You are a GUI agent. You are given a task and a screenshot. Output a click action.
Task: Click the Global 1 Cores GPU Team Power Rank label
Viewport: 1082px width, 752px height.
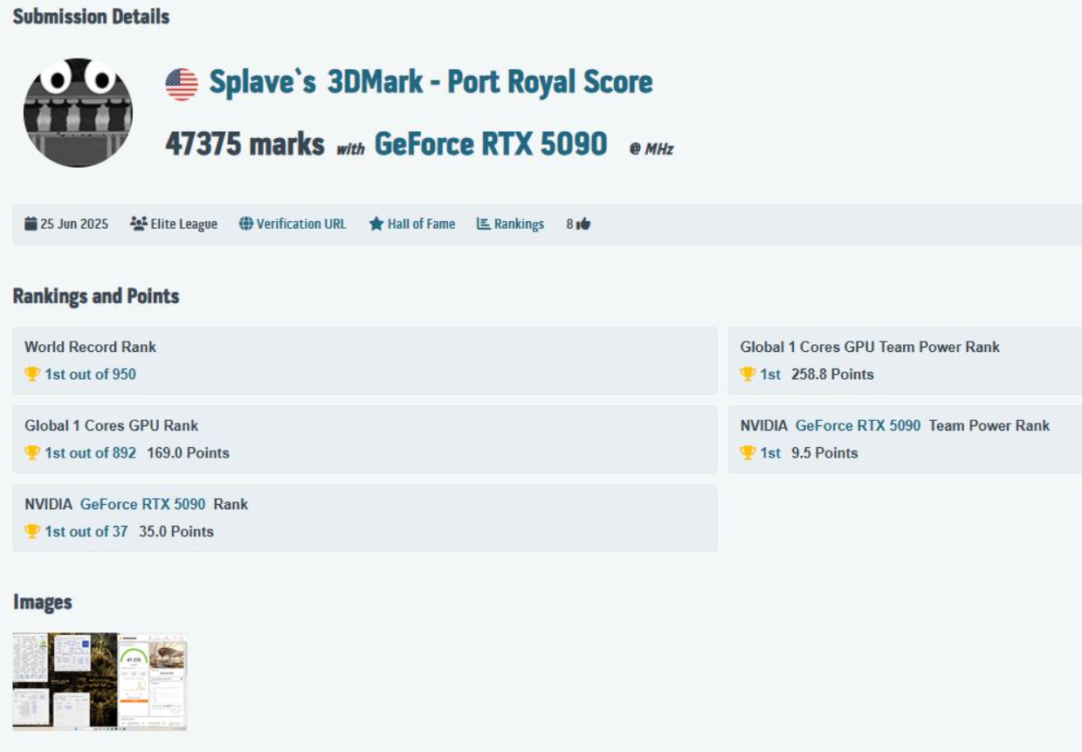870,347
